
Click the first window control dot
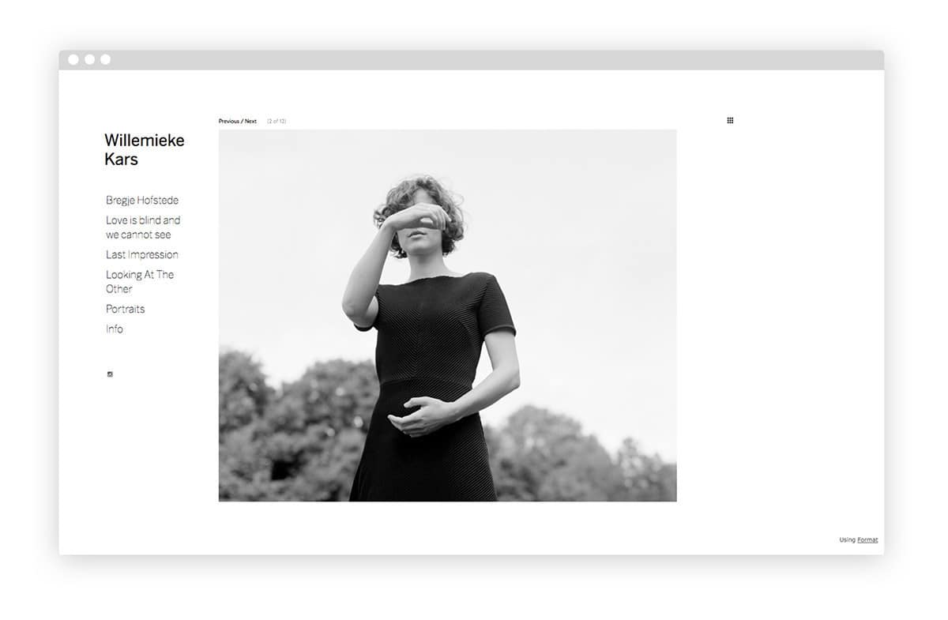coord(73,59)
